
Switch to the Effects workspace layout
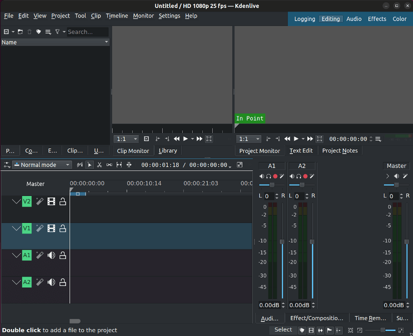pos(377,19)
